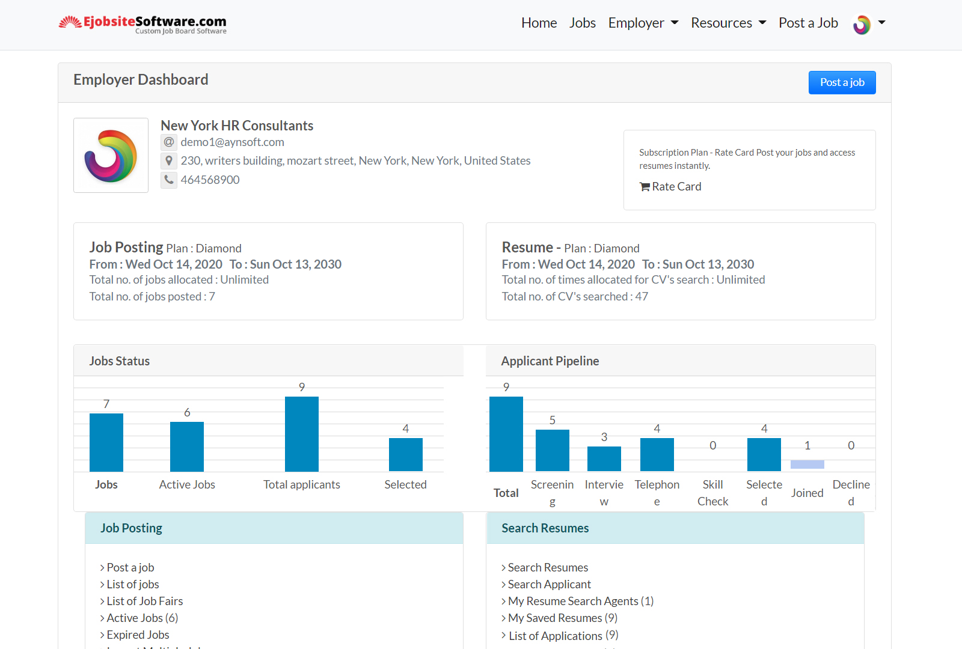Click the Total bar in Applicant Pipeline
This screenshot has width=962, height=649.
click(x=506, y=434)
